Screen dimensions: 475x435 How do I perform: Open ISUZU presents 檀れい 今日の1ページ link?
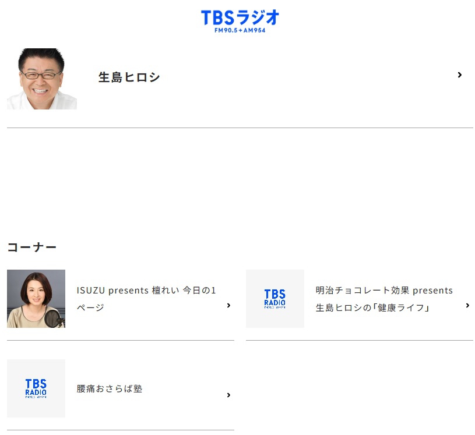(146, 299)
